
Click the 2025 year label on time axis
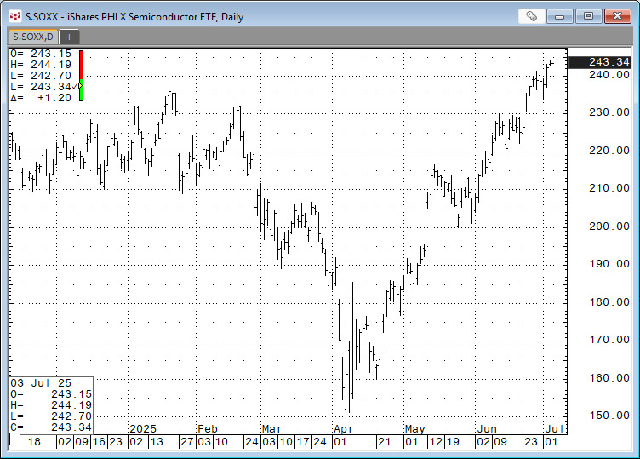coord(142,428)
